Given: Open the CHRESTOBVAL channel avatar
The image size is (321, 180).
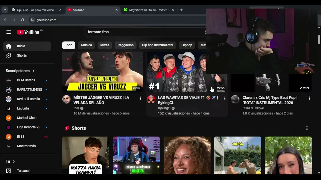Looking at the screenshot, I should (x=235, y=99).
